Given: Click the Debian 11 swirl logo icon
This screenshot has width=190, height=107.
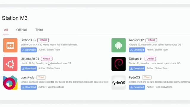Looking at the screenshot, I should 118,64.
